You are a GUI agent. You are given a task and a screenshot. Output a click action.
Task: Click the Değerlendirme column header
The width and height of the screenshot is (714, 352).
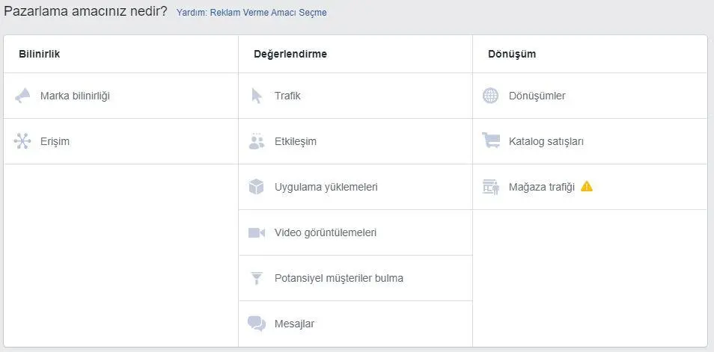click(290, 54)
